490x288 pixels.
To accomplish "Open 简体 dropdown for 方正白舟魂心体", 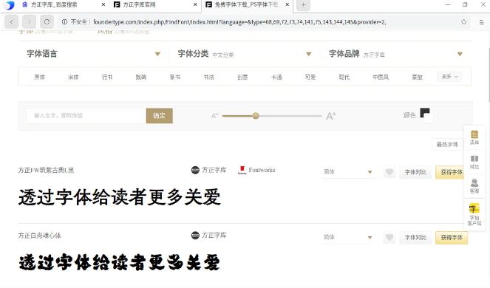I will coord(348,237).
